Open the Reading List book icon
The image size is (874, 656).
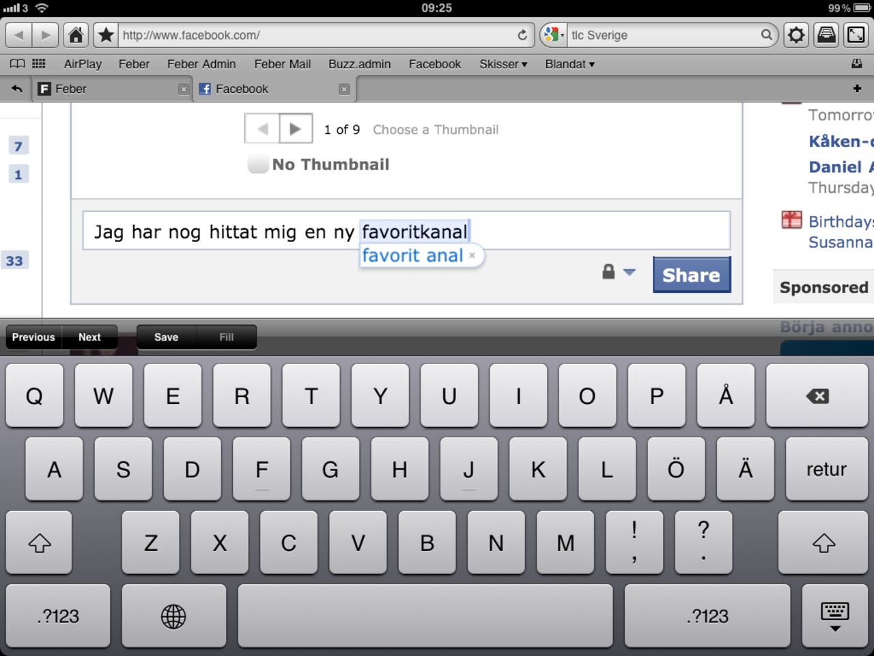(x=16, y=63)
